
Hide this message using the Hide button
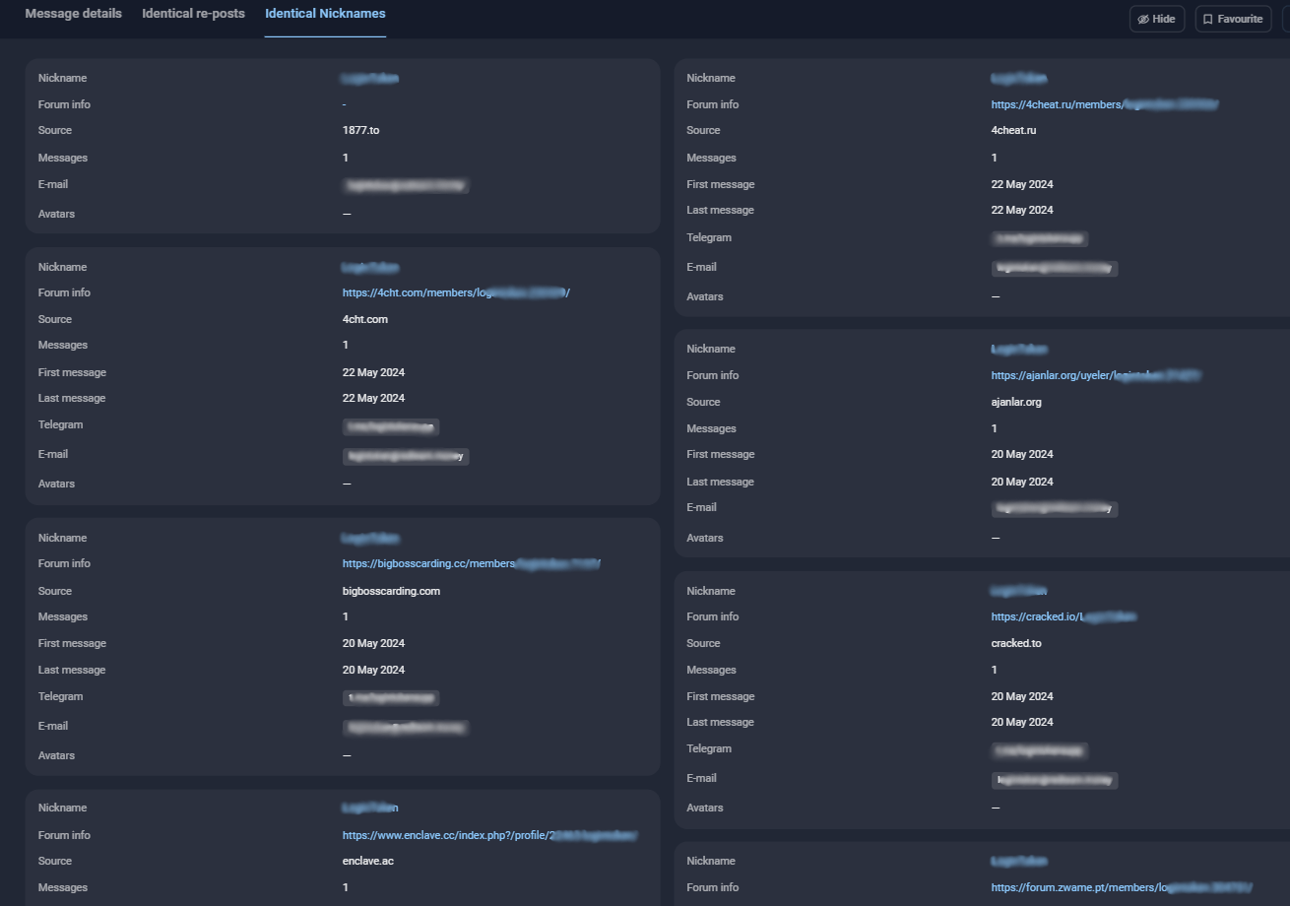pyautogui.click(x=1156, y=18)
